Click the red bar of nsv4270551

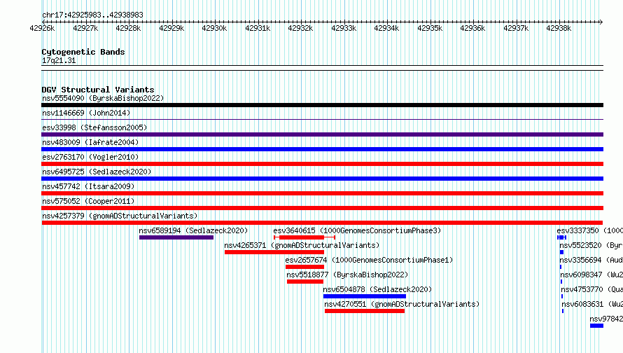365,311
